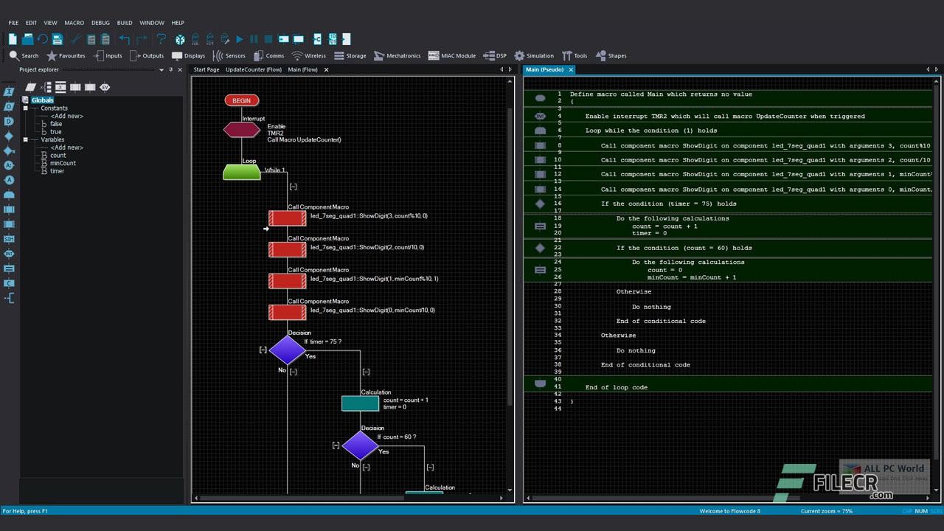Open the Storage component category
Viewport: 944px width, 531px height.
350,55
